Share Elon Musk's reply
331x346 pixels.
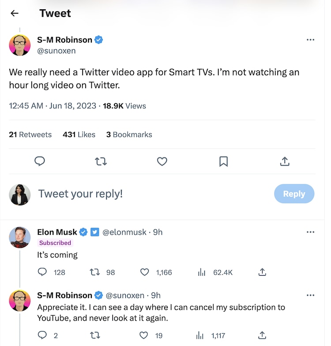click(x=262, y=272)
